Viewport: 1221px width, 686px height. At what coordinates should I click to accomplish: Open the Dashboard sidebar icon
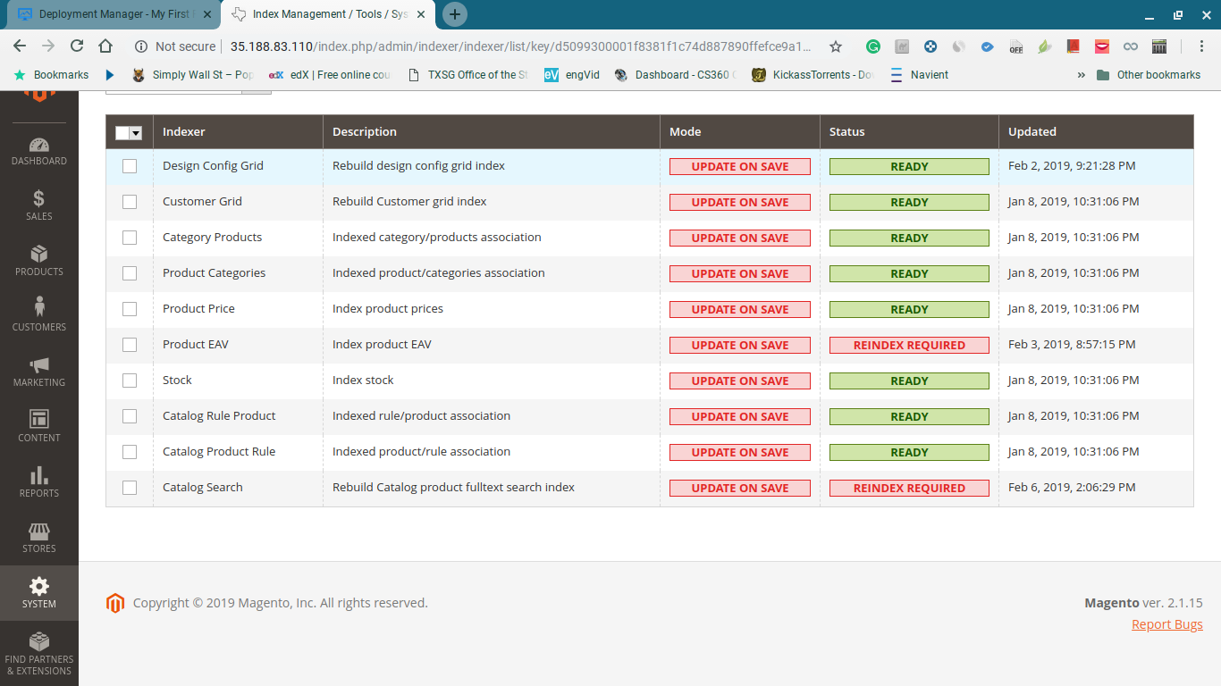point(38,150)
